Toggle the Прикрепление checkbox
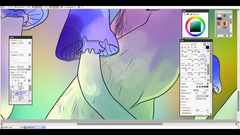 11,75
